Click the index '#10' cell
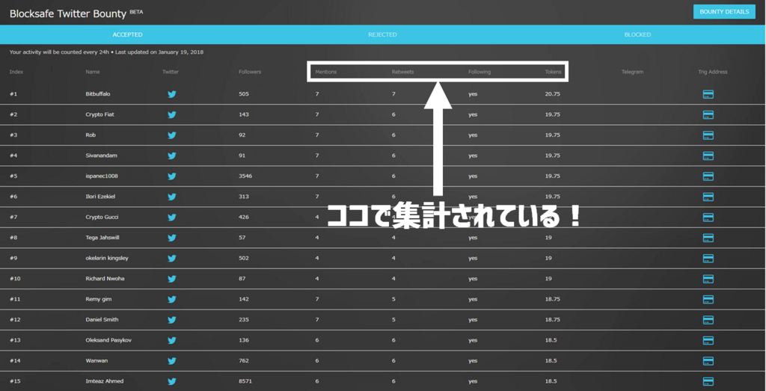Screen dimensions: 766x391 (x=15, y=278)
